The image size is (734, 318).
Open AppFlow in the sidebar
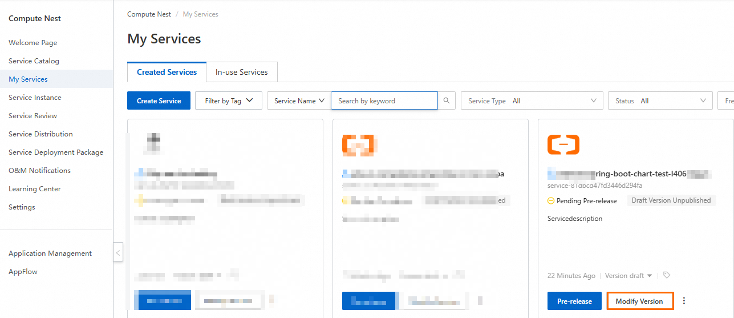pyautogui.click(x=23, y=271)
